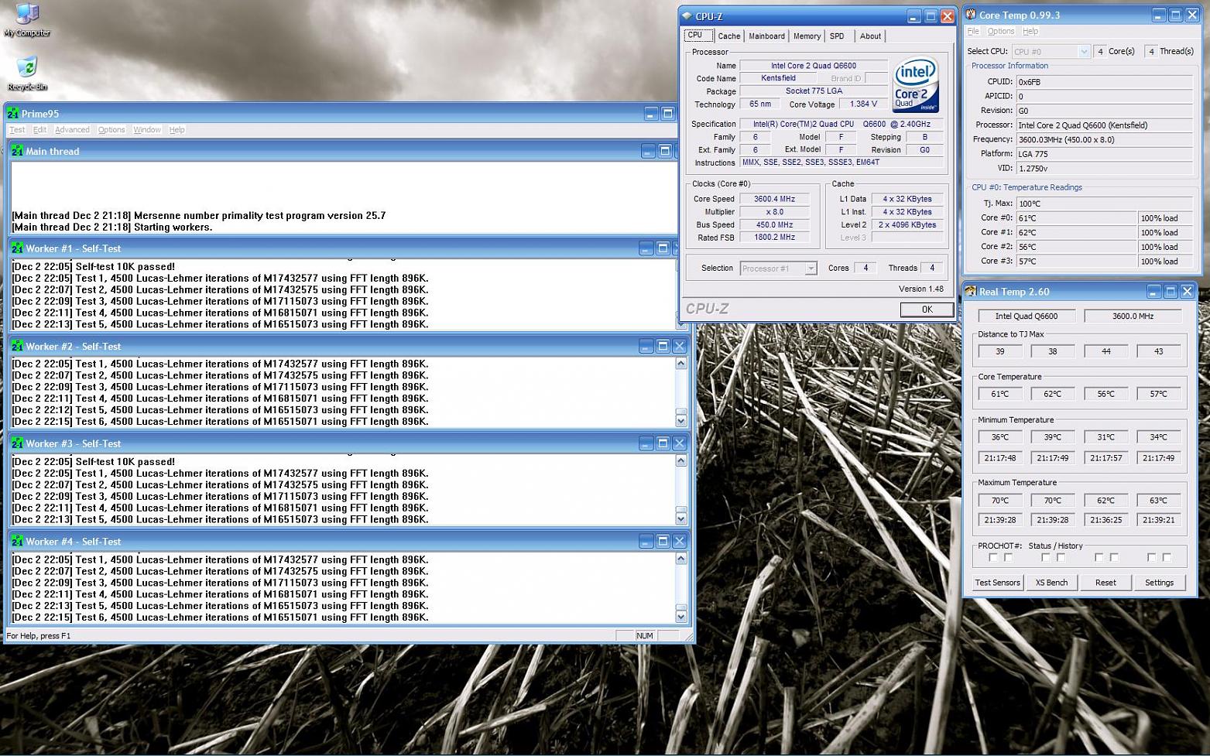The height and width of the screenshot is (756, 1210).
Task: Click the Worker #3 window icon
Action: pos(17,443)
